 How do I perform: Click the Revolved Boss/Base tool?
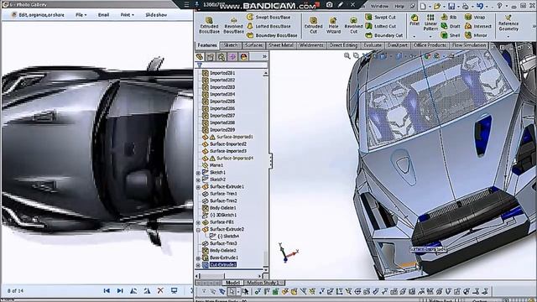pos(233,25)
